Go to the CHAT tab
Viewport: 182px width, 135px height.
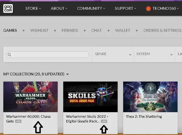96,30
